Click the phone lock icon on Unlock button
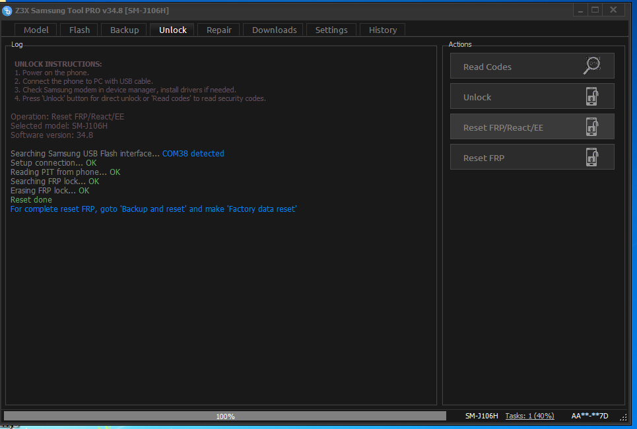637x429 pixels. pos(592,96)
